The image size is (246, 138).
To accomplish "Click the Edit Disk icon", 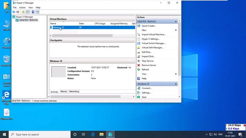I will [x=139, y=52].
